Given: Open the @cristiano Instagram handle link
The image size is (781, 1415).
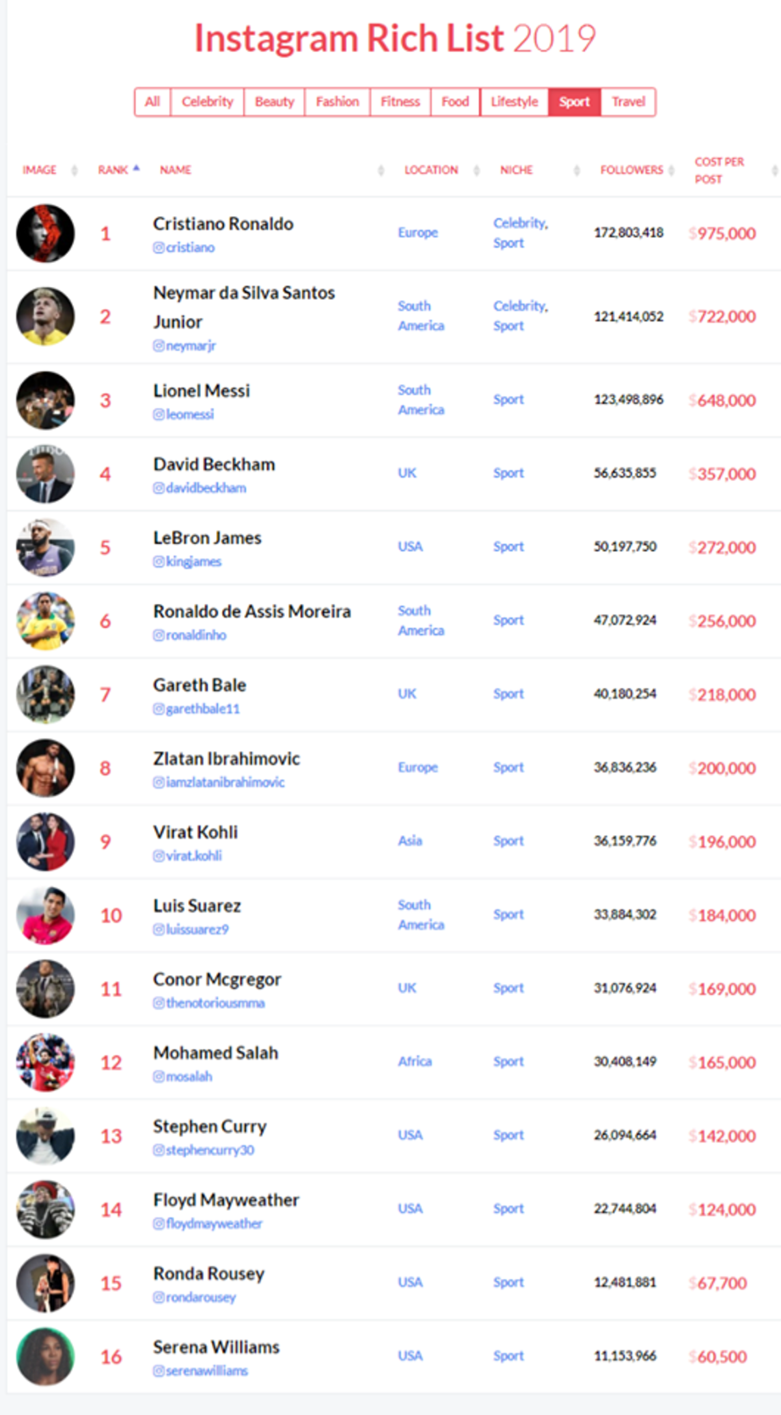Looking at the screenshot, I should click(184, 248).
